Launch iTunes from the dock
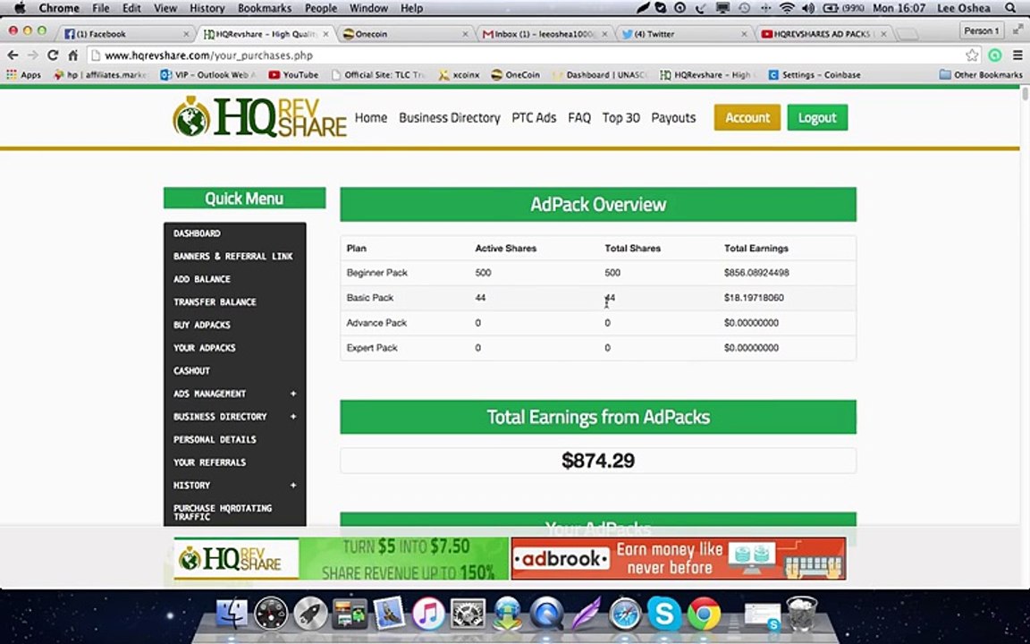 click(x=428, y=614)
